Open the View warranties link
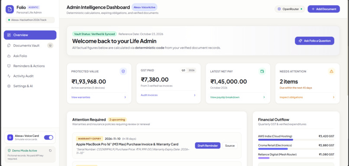This screenshot has height=166, width=349. pyautogui.click(x=81, y=97)
